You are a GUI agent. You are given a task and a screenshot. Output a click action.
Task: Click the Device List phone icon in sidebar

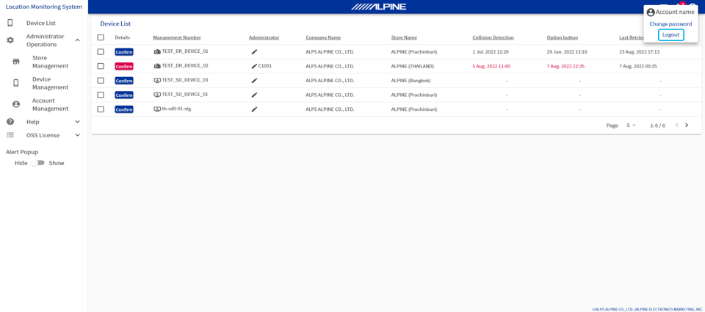(10, 23)
